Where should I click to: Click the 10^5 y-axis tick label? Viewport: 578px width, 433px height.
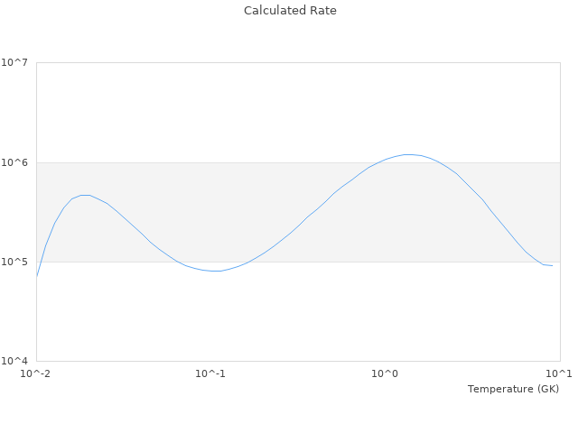coord(18,262)
